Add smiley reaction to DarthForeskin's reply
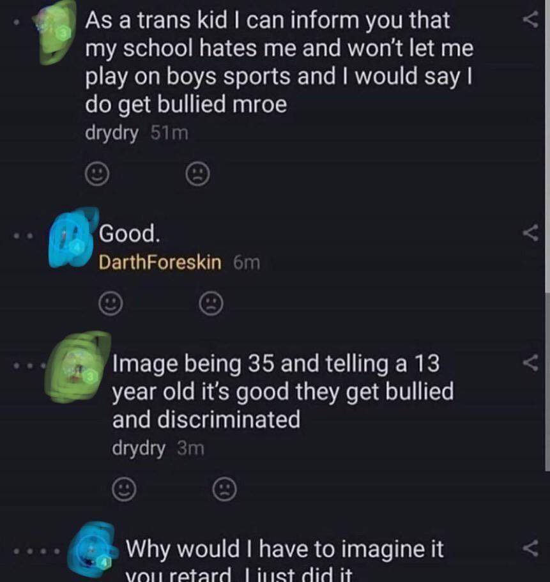 (x=111, y=303)
